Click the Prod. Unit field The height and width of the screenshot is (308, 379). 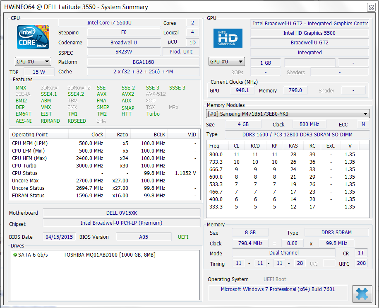(x=181, y=52)
